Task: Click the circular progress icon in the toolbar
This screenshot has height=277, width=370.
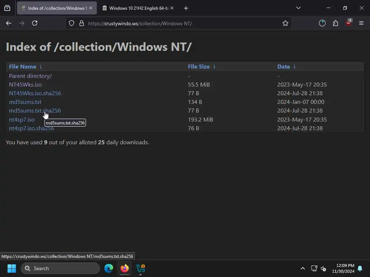Action: click(x=322, y=23)
